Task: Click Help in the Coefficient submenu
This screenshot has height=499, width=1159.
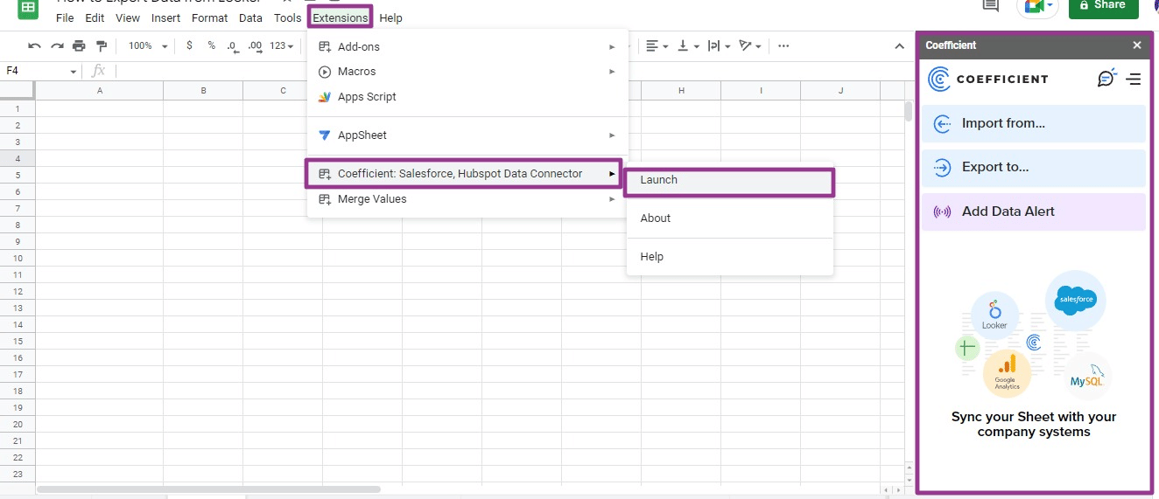Action: [729, 257]
